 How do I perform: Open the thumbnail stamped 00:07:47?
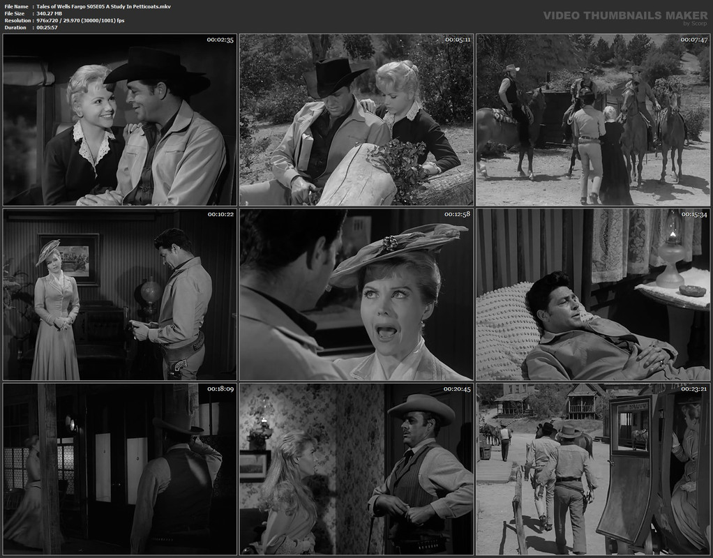593,119
